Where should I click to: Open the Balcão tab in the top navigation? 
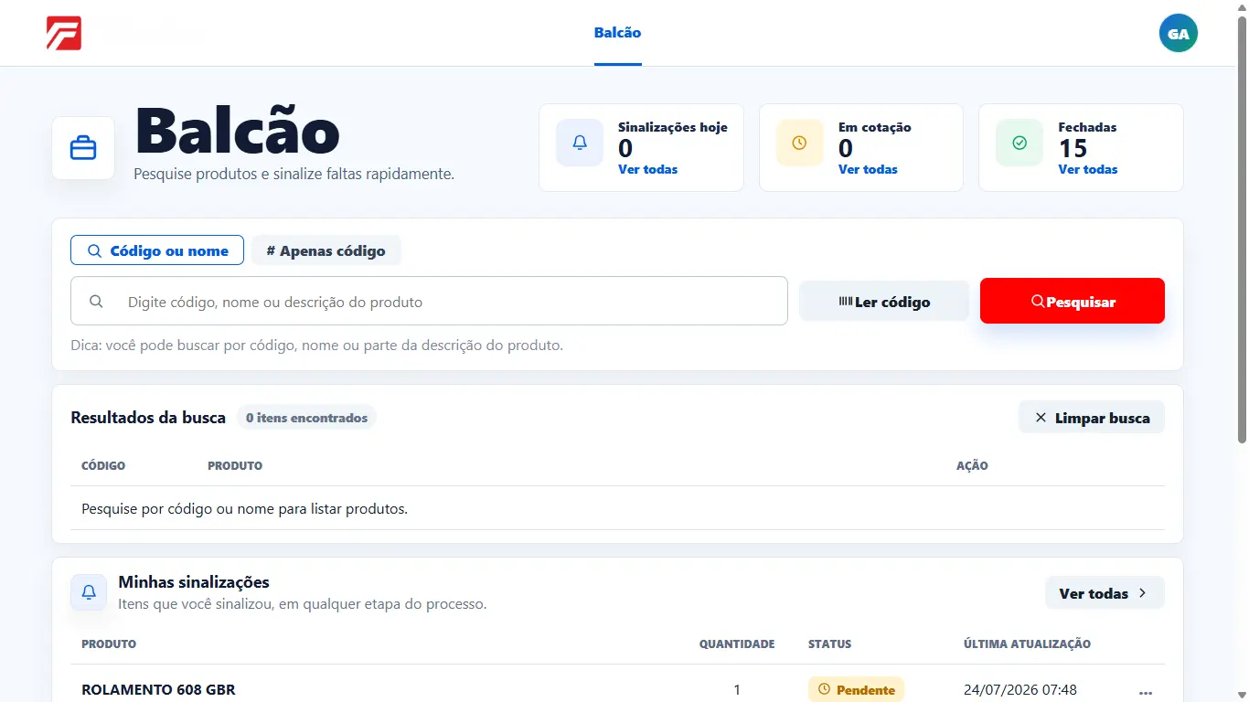[618, 33]
